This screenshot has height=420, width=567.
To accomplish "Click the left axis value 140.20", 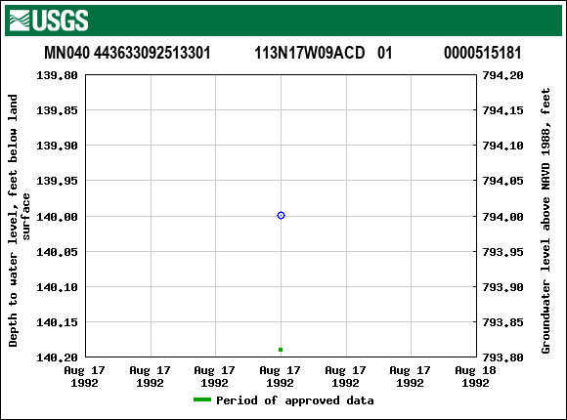I will pyautogui.click(x=57, y=357).
